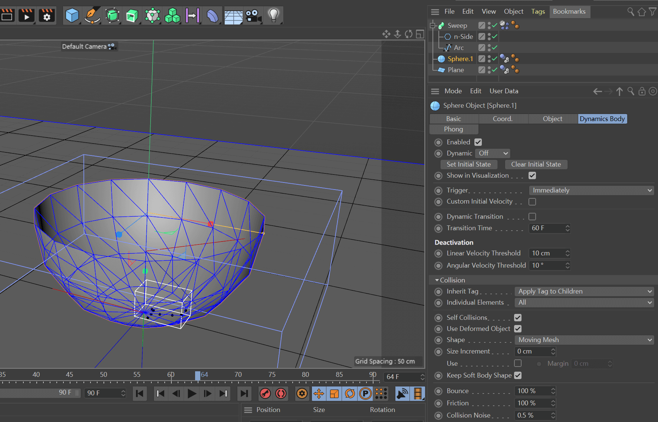Open the Individual Elements dropdown
The width and height of the screenshot is (658, 422).
tap(584, 302)
